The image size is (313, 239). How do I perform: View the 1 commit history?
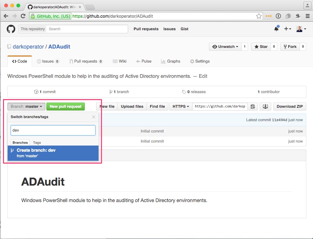[45, 92]
